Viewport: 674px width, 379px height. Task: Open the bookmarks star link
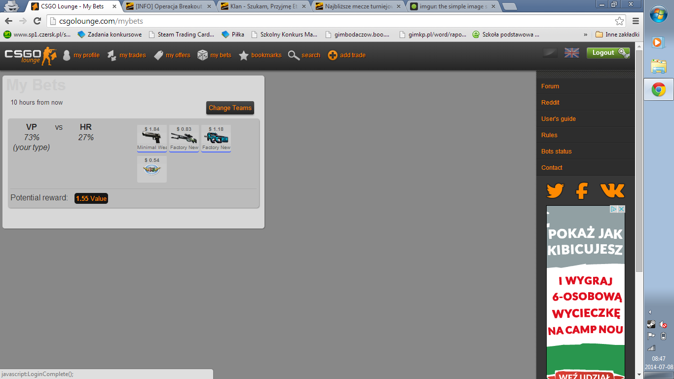[x=260, y=55]
